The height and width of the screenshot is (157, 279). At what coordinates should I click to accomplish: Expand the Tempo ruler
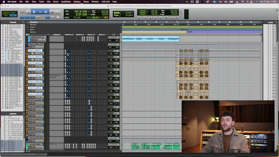[x=27, y=27]
